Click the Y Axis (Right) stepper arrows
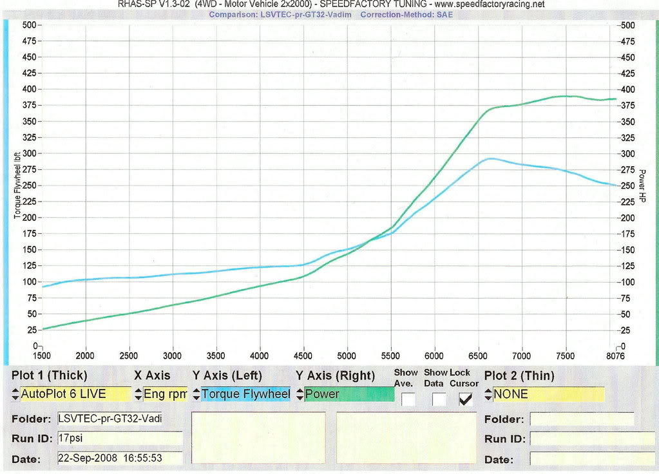The height and width of the screenshot is (474, 659). coord(300,394)
